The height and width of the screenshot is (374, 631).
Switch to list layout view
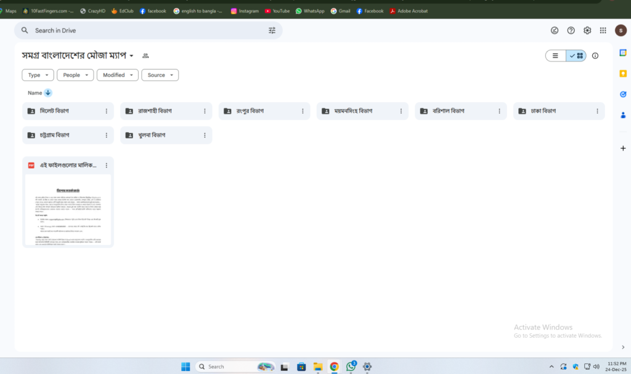(555, 55)
